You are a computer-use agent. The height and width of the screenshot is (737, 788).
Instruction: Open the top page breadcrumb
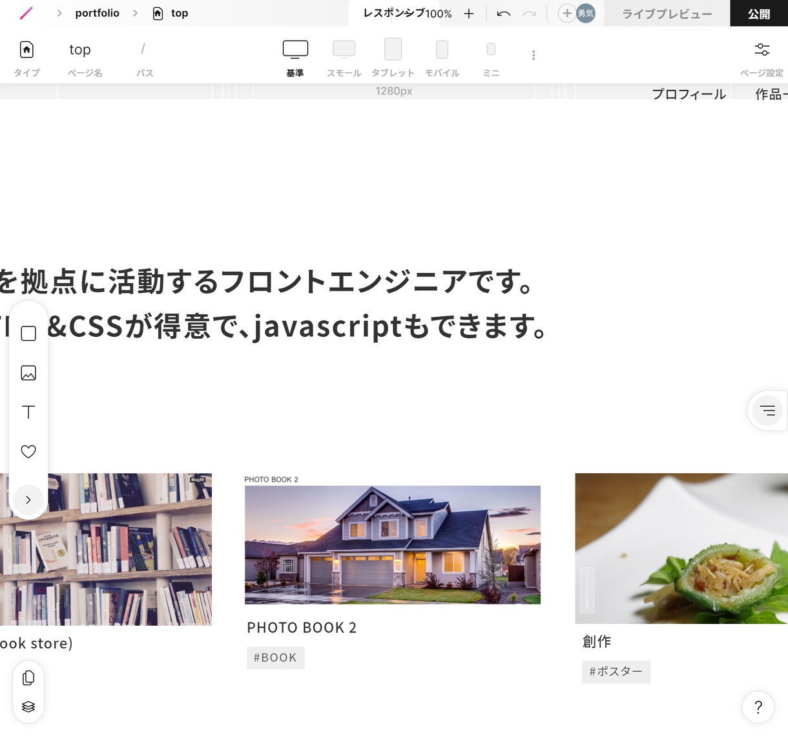171,13
